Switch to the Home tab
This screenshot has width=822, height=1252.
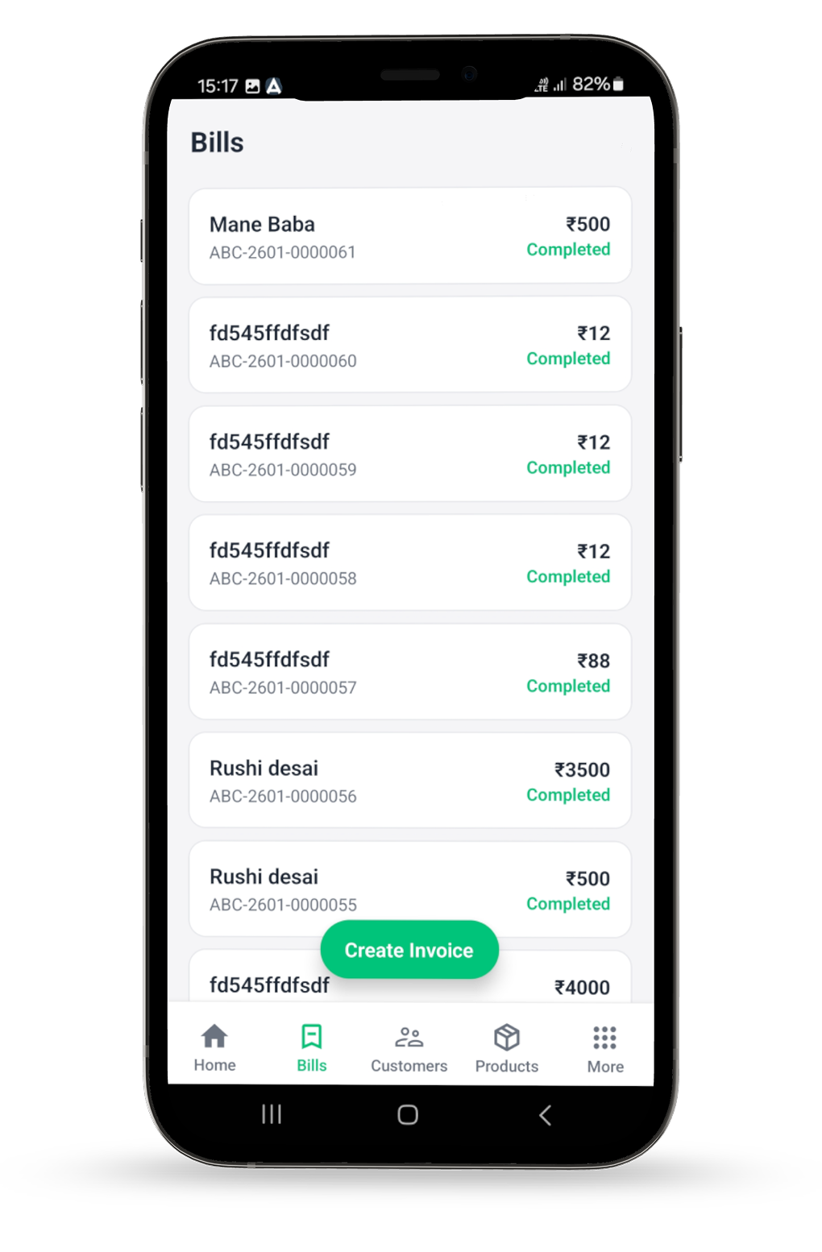point(214,1045)
